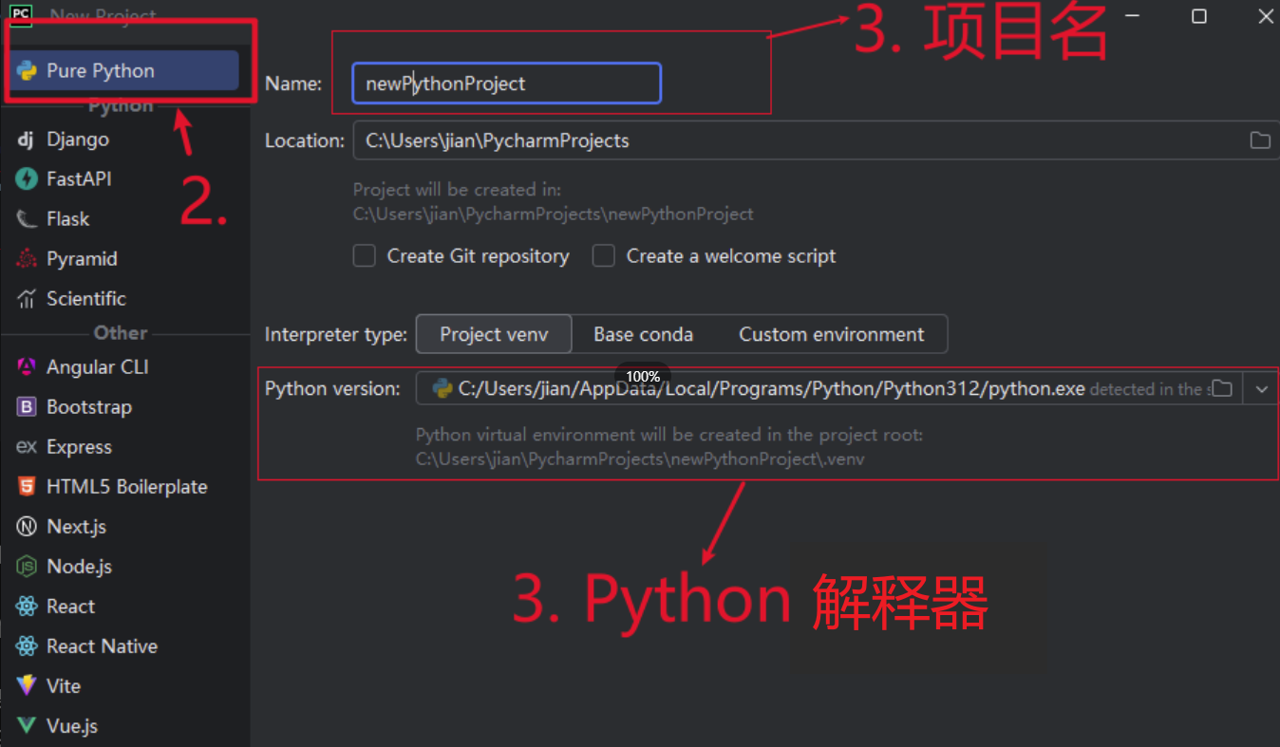Click the PyCharm PC logo in title bar

click(x=20, y=14)
